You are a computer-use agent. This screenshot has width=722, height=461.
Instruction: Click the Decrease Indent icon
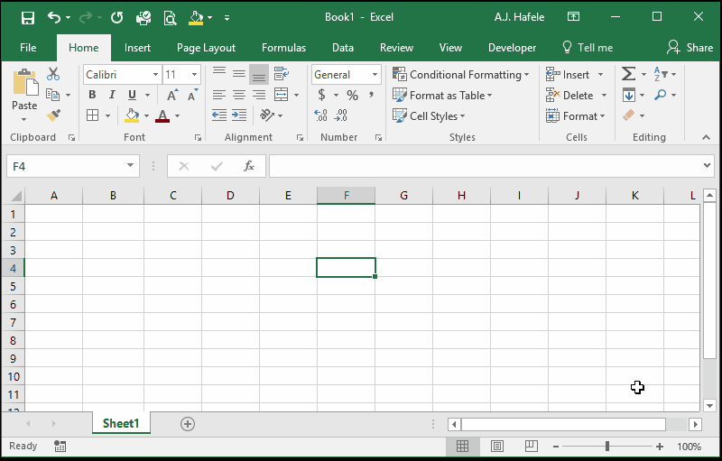219,115
